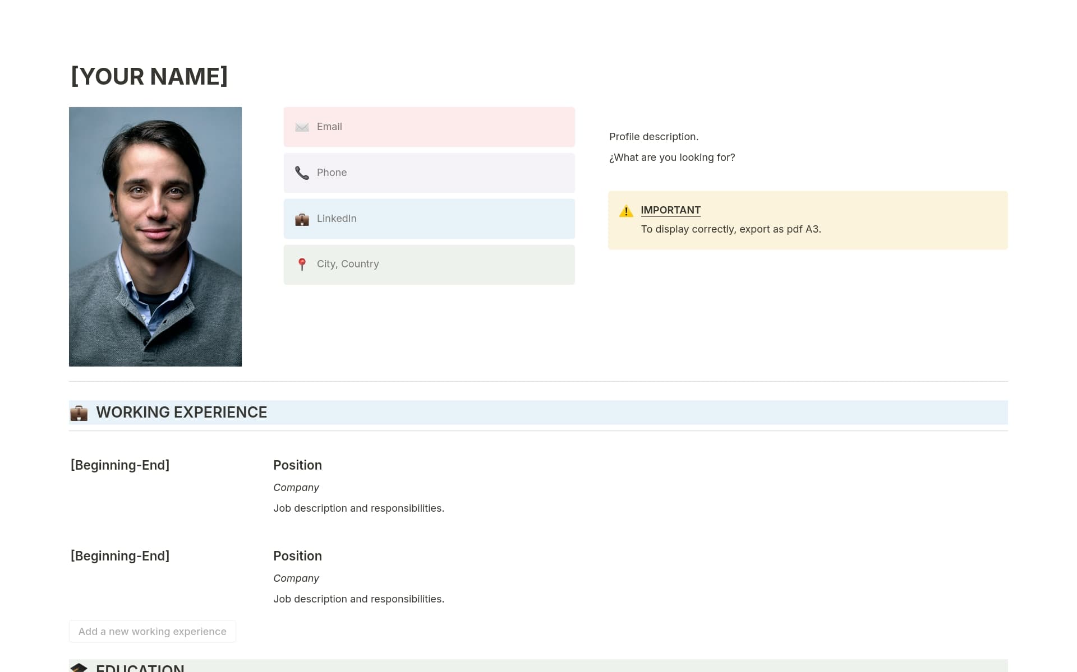The width and height of the screenshot is (1077, 672).
Task: Click the briefcase icon of Working Experience header
Action: (79, 413)
